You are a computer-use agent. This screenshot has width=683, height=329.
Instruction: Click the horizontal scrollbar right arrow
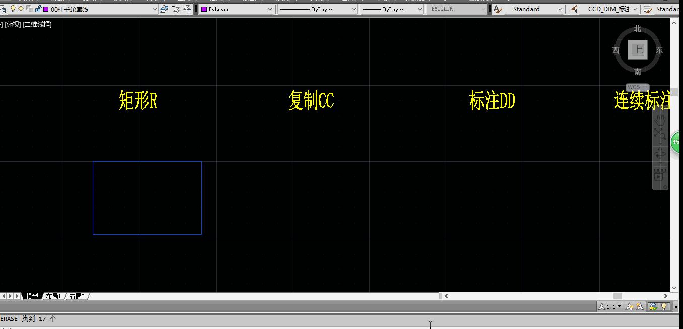click(x=665, y=296)
